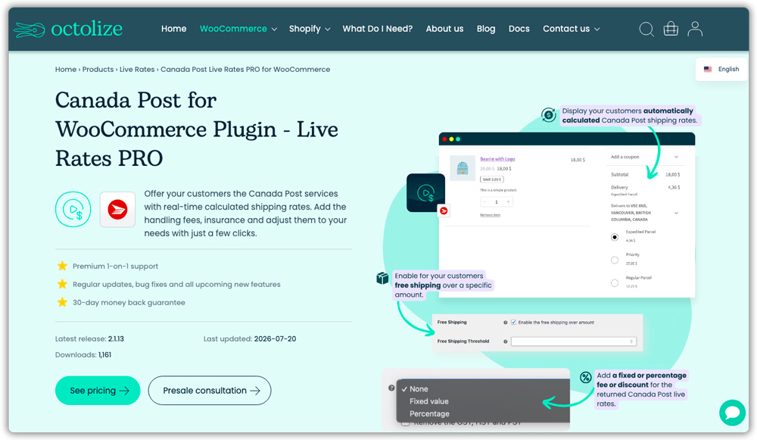Toggle Enable the free shipping over amount checkbox

pyautogui.click(x=514, y=322)
